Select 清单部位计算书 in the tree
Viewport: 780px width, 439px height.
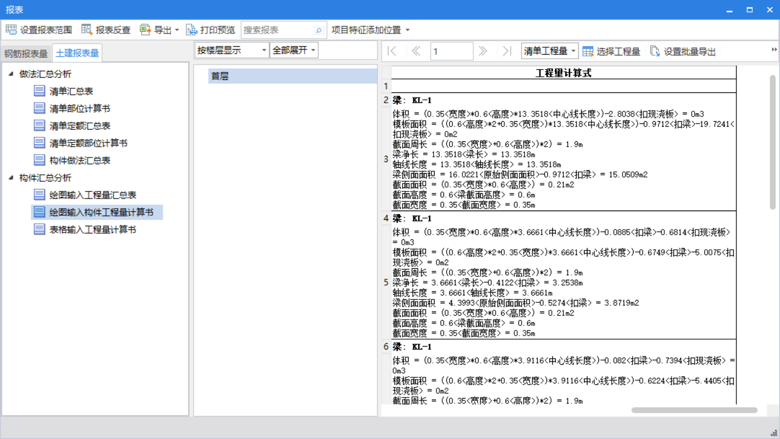pos(80,108)
